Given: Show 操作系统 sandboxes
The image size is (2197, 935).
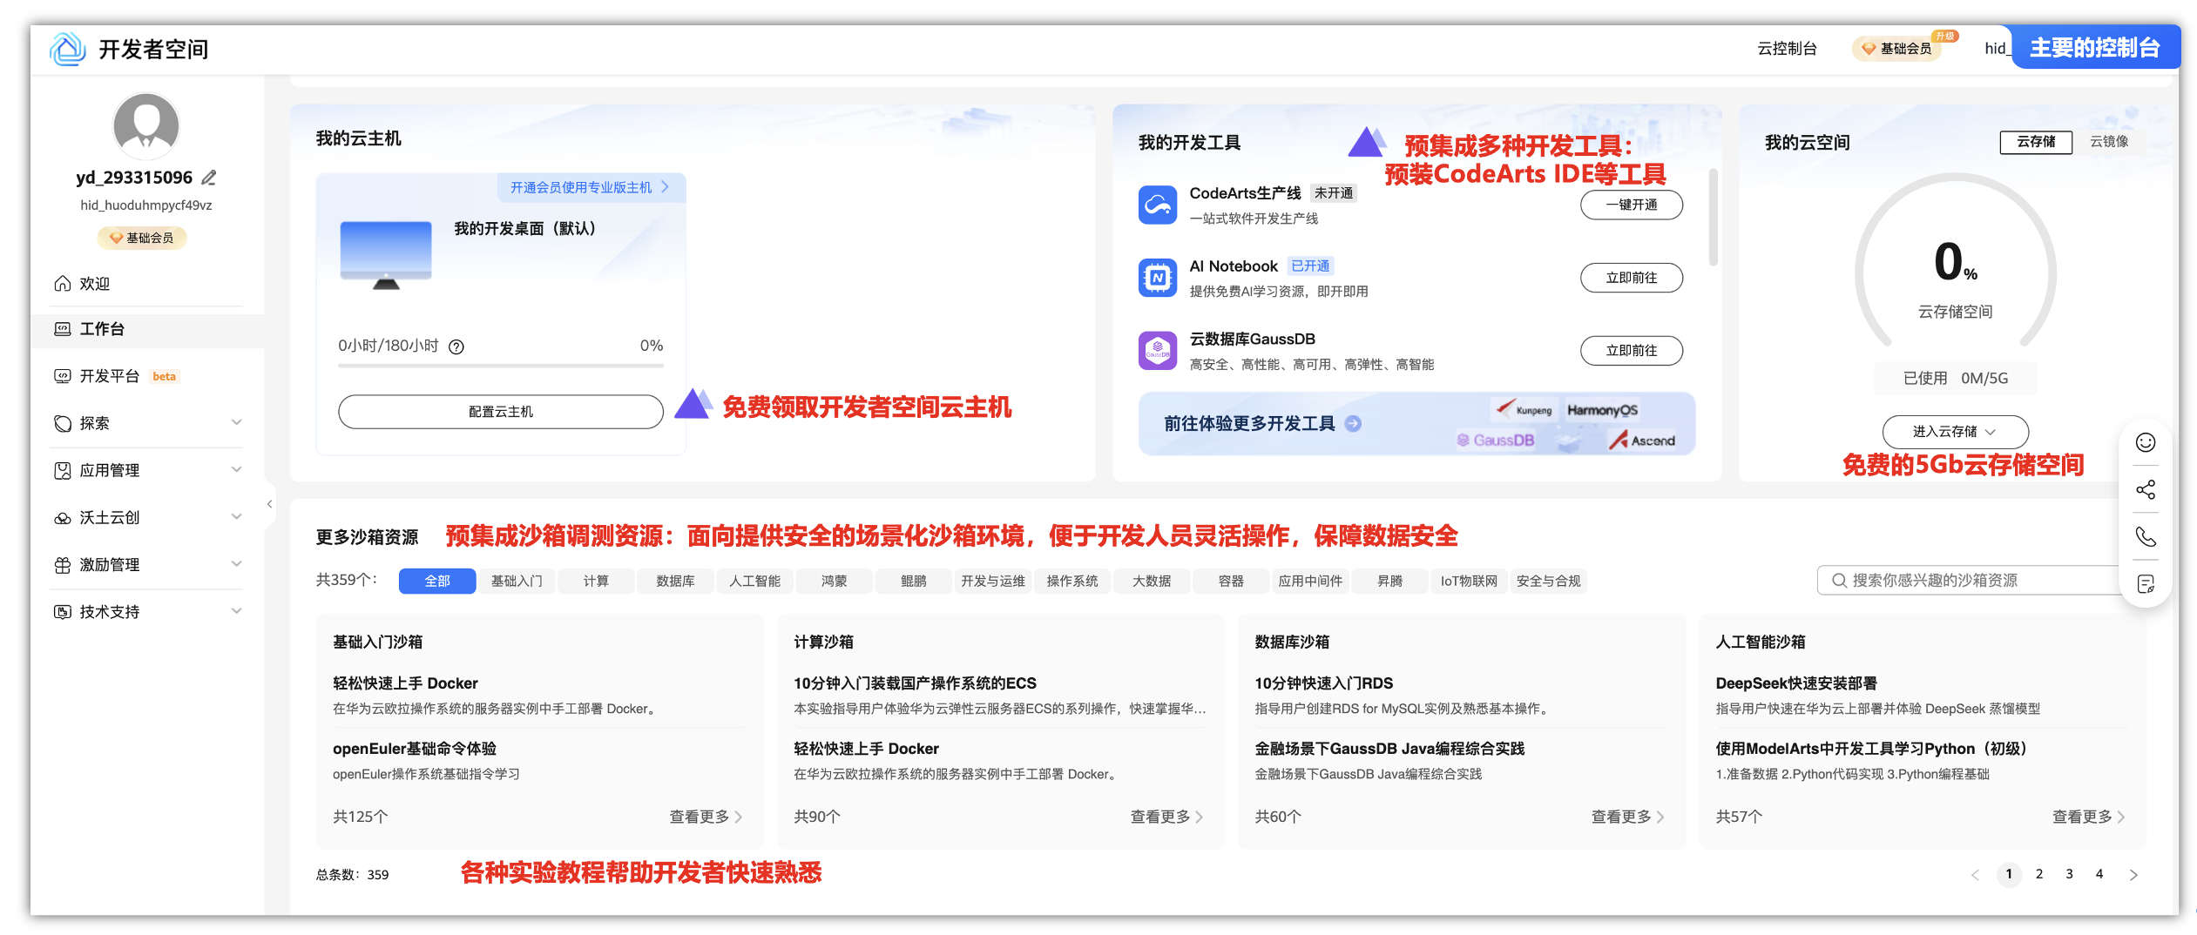Looking at the screenshot, I should [1072, 581].
